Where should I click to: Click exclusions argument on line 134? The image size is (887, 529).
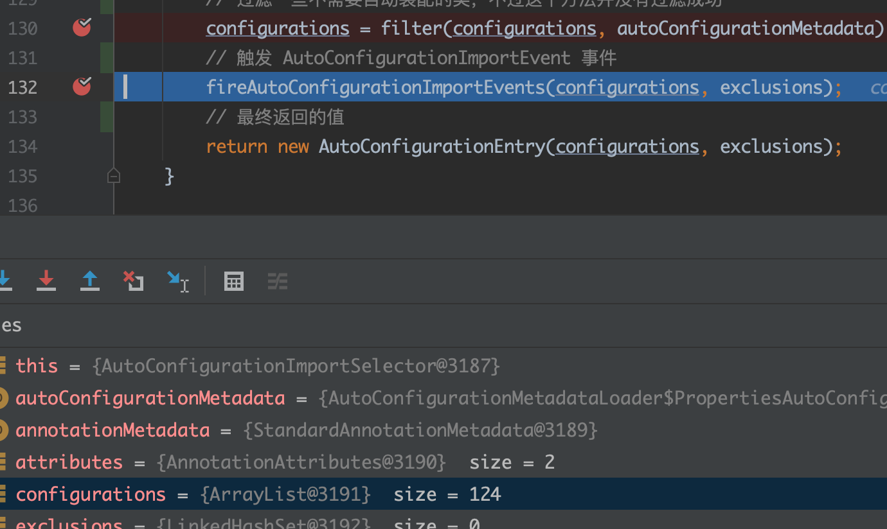click(771, 146)
